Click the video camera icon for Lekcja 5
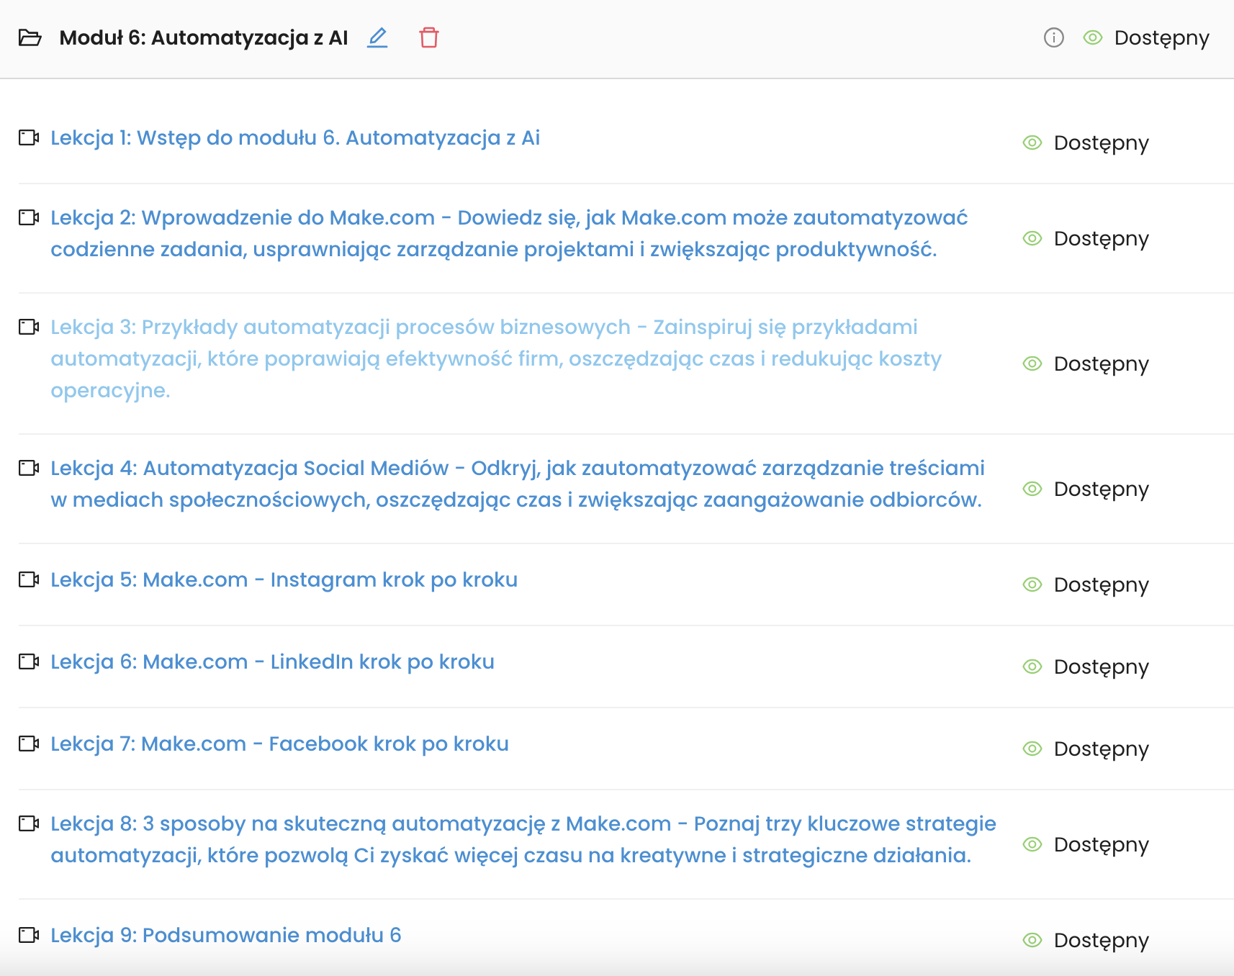The image size is (1234, 976). 29,579
